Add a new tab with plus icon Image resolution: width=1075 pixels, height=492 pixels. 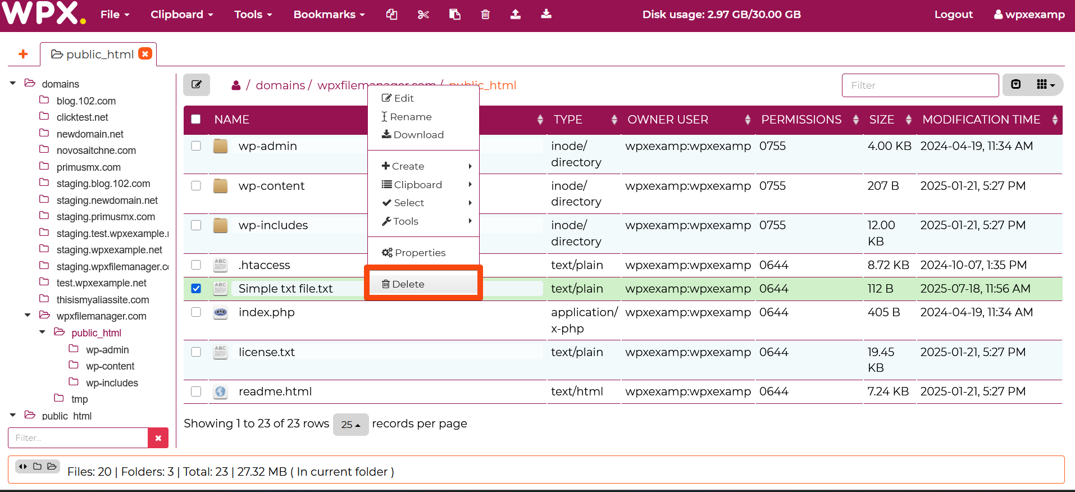pyautogui.click(x=23, y=54)
